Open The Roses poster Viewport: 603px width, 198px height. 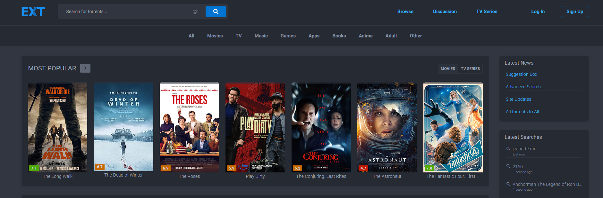pyautogui.click(x=189, y=127)
